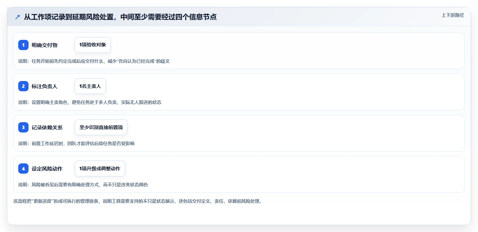The image size is (478, 232).
Task: Click the 上下游路径 label
Action: click(x=453, y=15)
